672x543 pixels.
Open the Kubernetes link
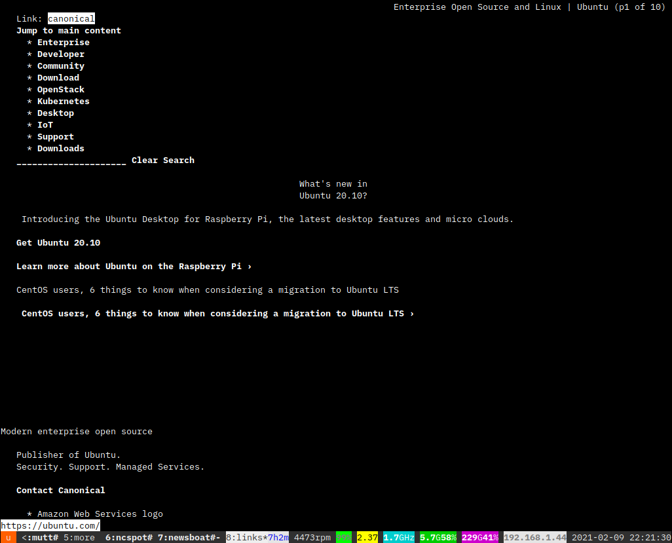[64, 101]
